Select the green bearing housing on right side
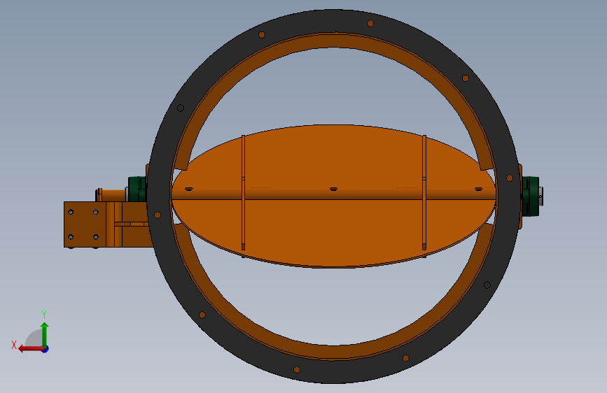 click(531, 196)
